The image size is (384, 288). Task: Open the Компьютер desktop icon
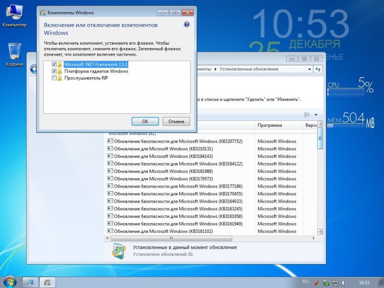pos(14,16)
